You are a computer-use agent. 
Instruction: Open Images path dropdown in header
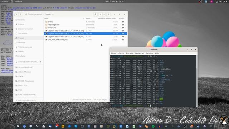click(49, 14)
